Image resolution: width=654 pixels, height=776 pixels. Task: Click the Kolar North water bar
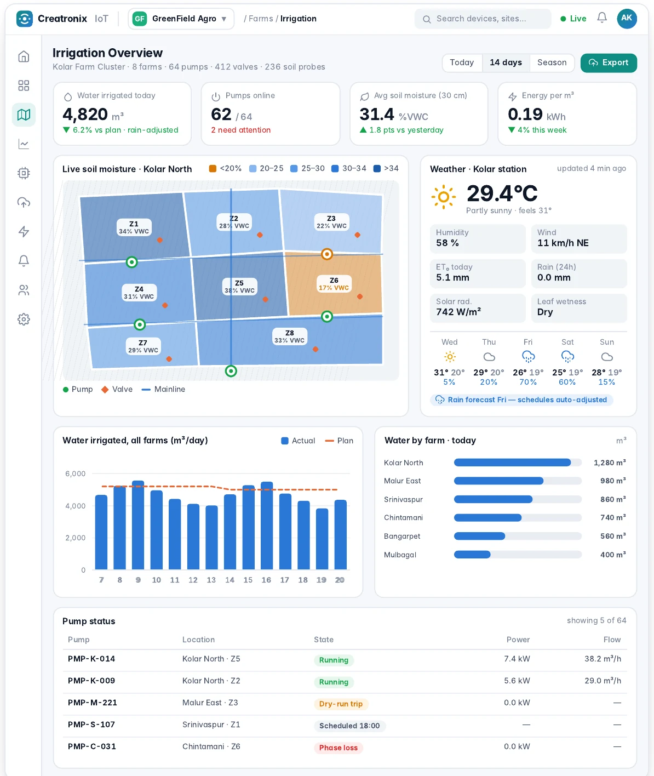(518, 463)
